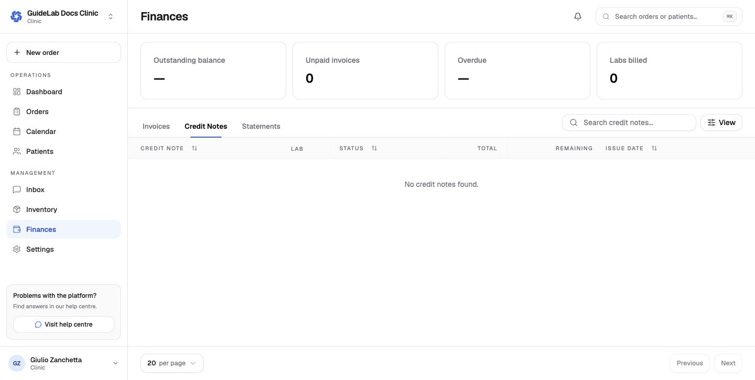Image resolution: width=755 pixels, height=380 pixels.
Task: Click the Unpaid invoices card label
Action: tap(332, 60)
